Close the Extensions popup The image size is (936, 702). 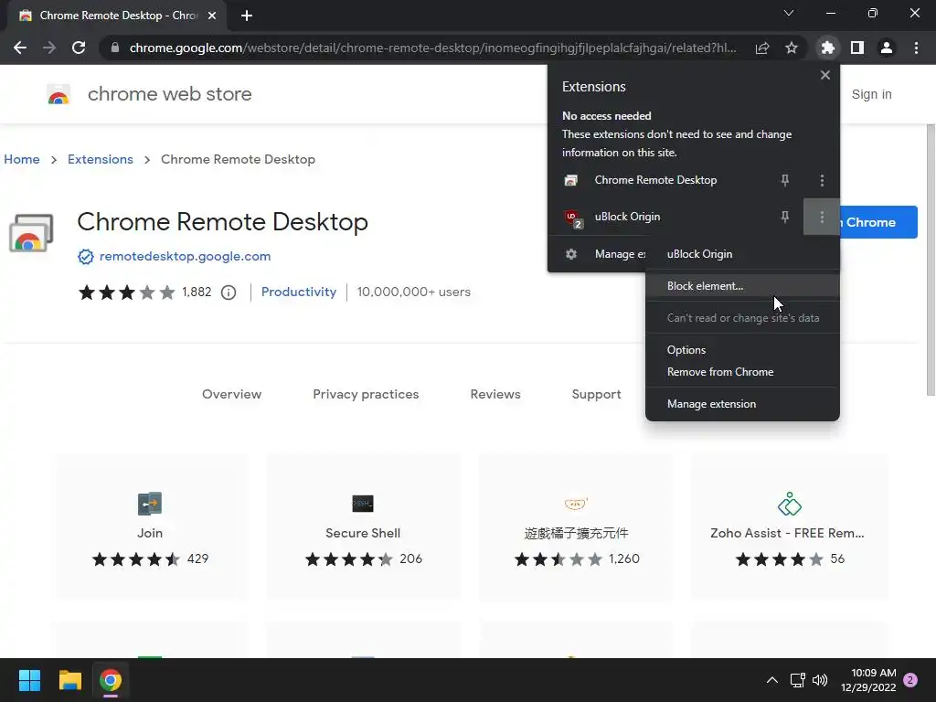pos(825,75)
